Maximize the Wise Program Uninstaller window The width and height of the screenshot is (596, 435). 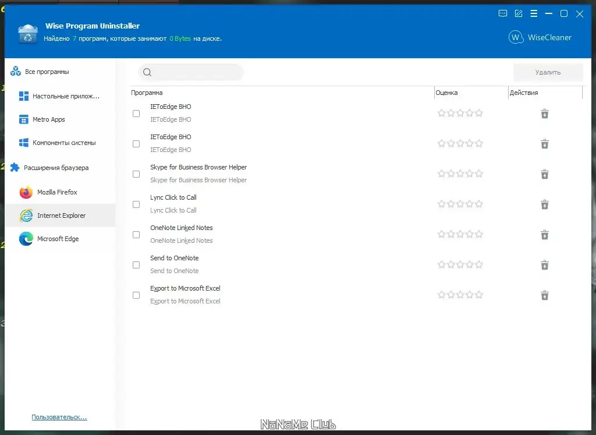564,14
